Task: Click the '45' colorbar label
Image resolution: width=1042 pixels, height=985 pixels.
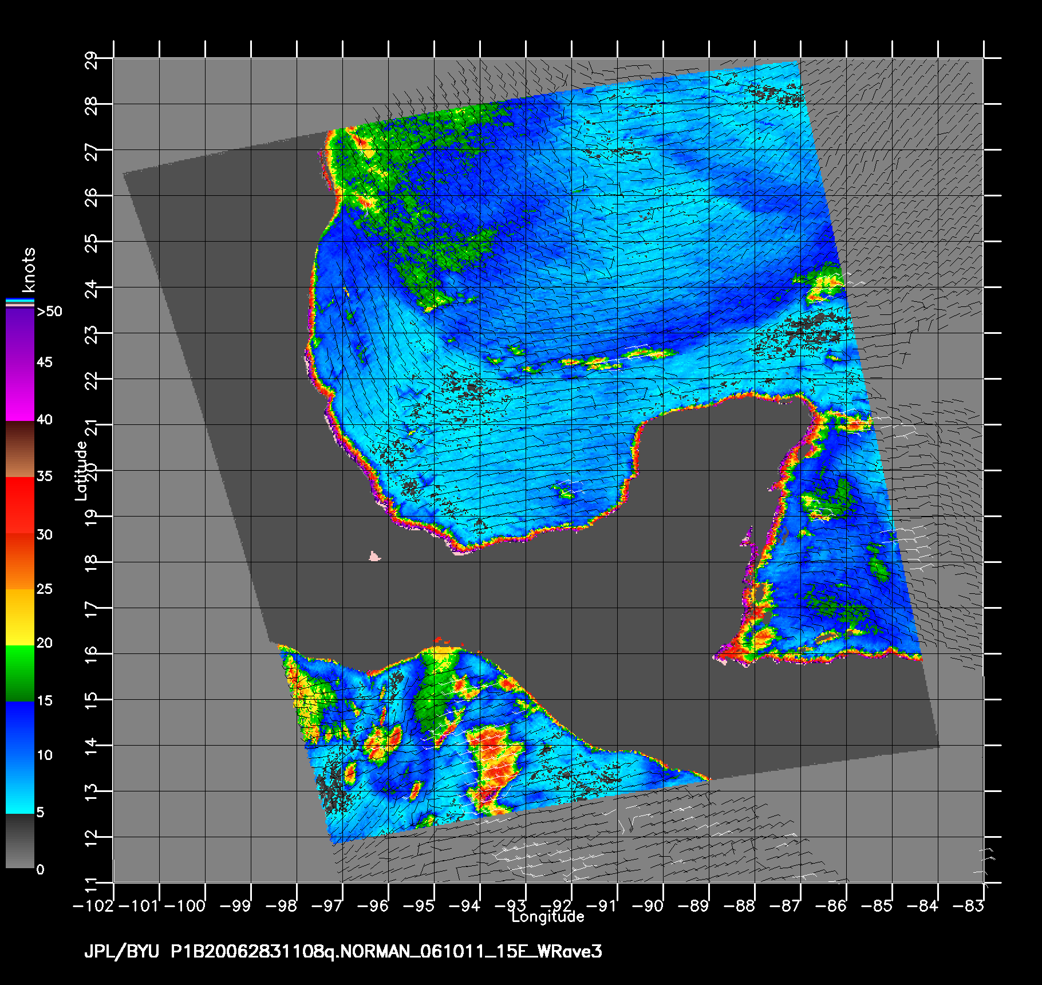Action: pos(45,362)
